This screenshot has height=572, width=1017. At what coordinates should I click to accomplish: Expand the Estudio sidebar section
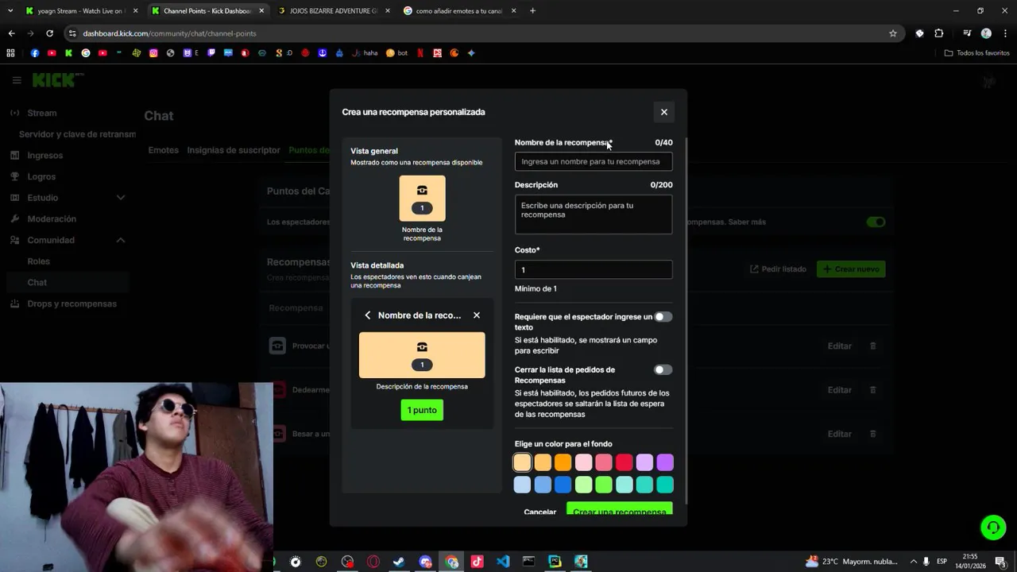coord(121,198)
